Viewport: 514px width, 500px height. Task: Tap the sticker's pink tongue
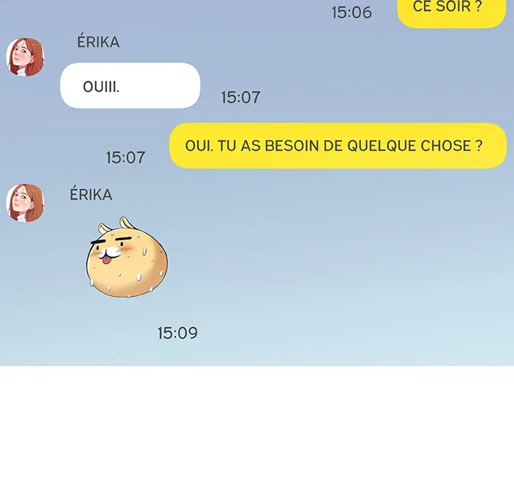tap(106, 260)
